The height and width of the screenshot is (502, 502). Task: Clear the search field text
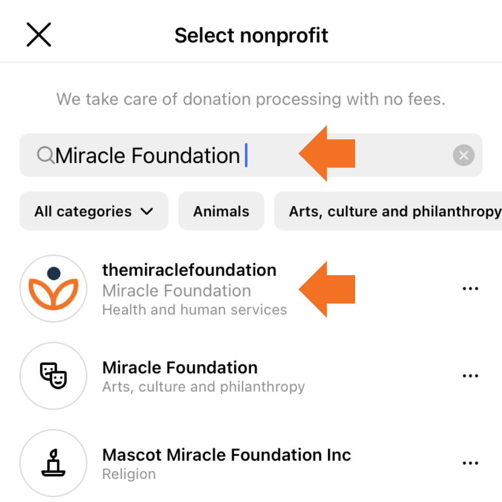(x=463, y=155)
